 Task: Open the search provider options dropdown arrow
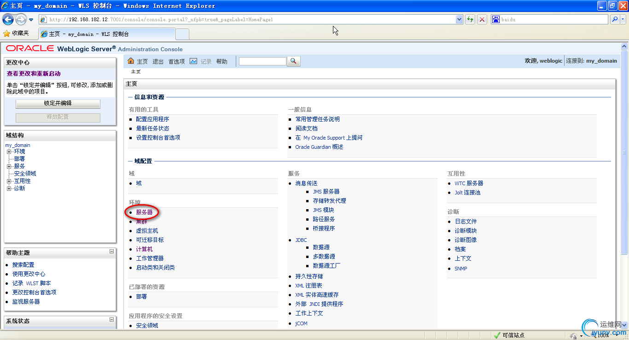pos(623,19)
